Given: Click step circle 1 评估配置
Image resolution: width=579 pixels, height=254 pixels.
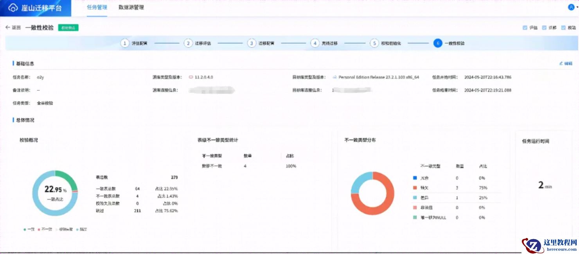Looking at the screenshot, I should (125, 43).
